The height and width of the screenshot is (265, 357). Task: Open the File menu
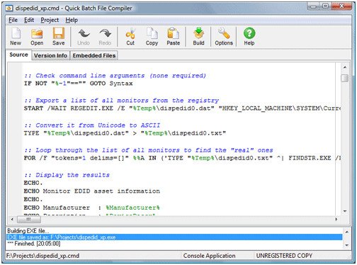pyautogui.click(x=13, y=20)
